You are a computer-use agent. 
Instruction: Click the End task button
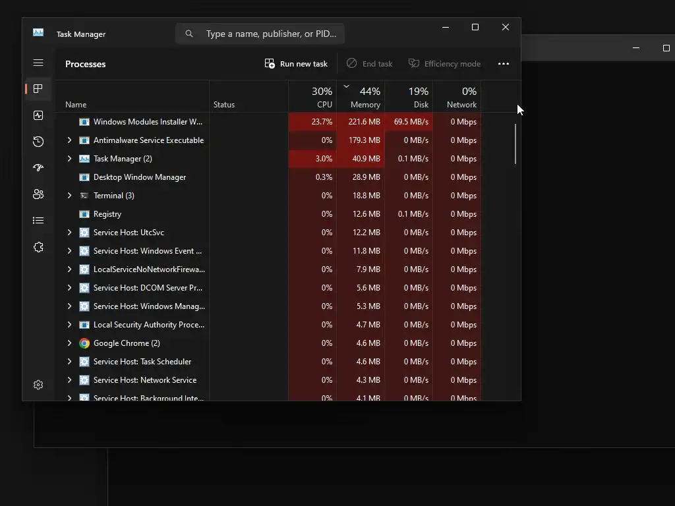point(369,64)
